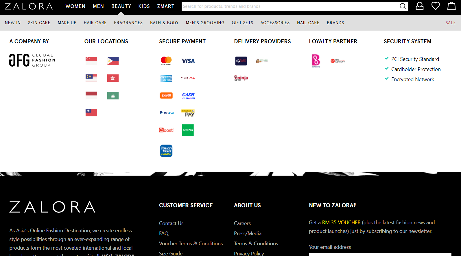Screen dimensions: 461x256
Task: Open the Press/Media link
Action: click(x=248, y=233)
